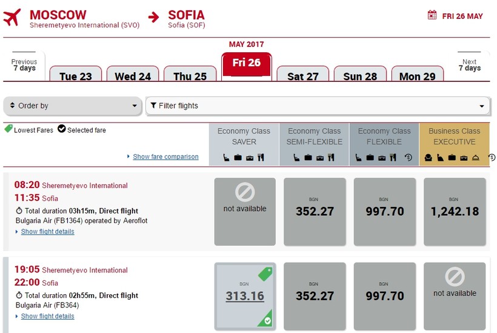Select the 1,242.18 Executive fare on 08:20 flight
This screenshot has width=497, height=333.
[x=455, y=211]
